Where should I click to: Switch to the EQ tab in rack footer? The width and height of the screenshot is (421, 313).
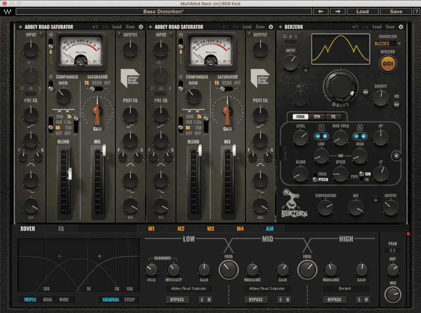tap(61, 229)
